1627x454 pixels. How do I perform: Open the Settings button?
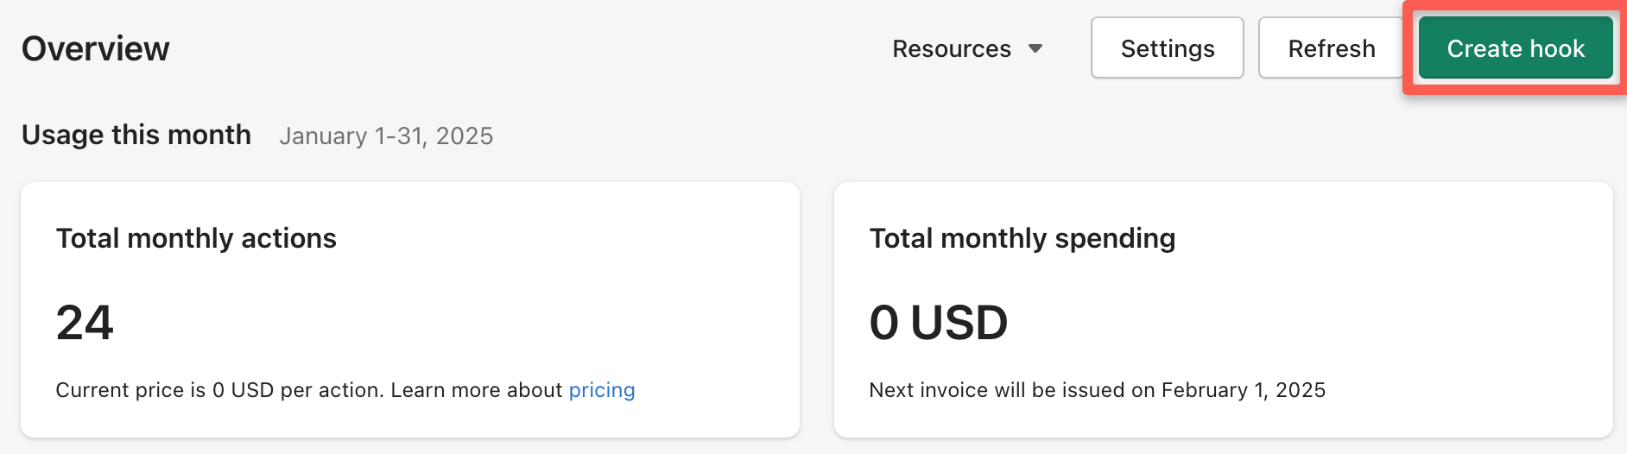[x=1168, y=48]
